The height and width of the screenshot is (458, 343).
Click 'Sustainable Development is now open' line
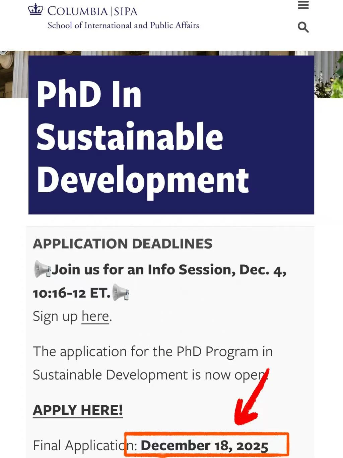tap(149, 375)
